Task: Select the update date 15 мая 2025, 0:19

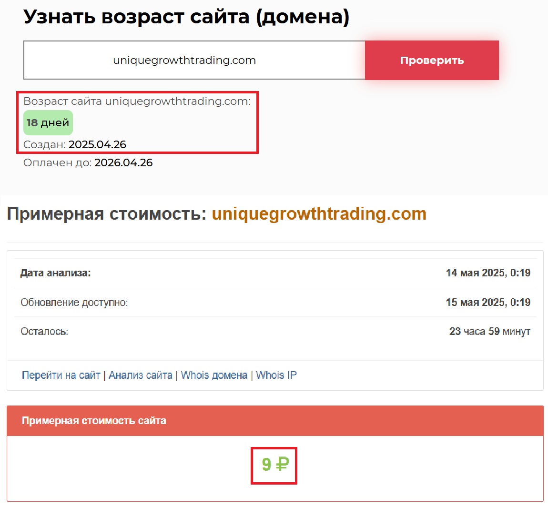Action: pos(488,302)
